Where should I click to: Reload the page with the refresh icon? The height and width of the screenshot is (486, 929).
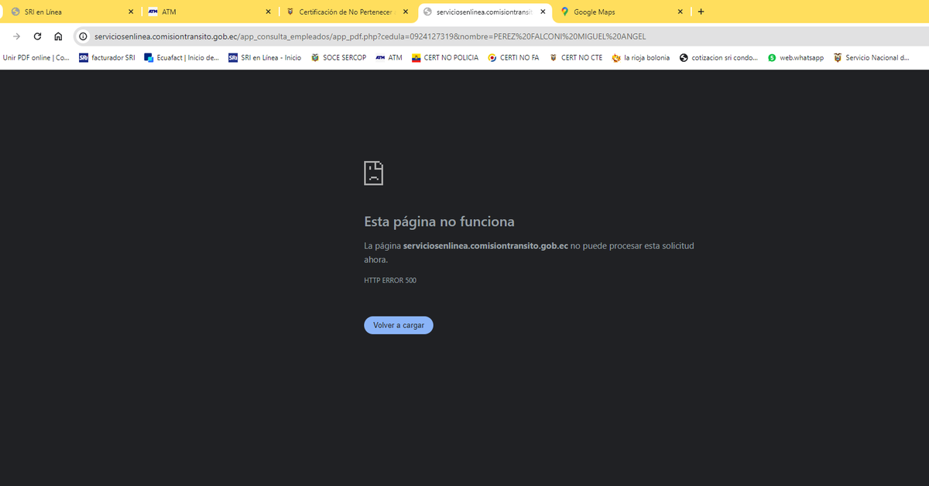point(37,36)
